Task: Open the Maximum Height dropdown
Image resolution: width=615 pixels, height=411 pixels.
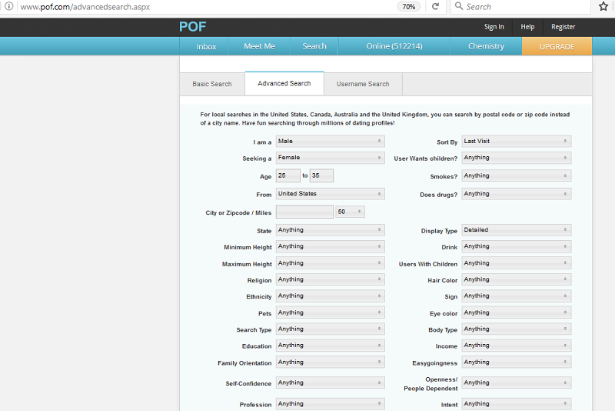Action: [x=331, y=263]
